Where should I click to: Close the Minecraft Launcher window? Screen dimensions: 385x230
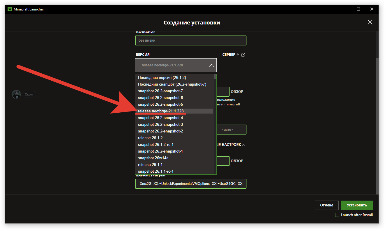point(372,9)
